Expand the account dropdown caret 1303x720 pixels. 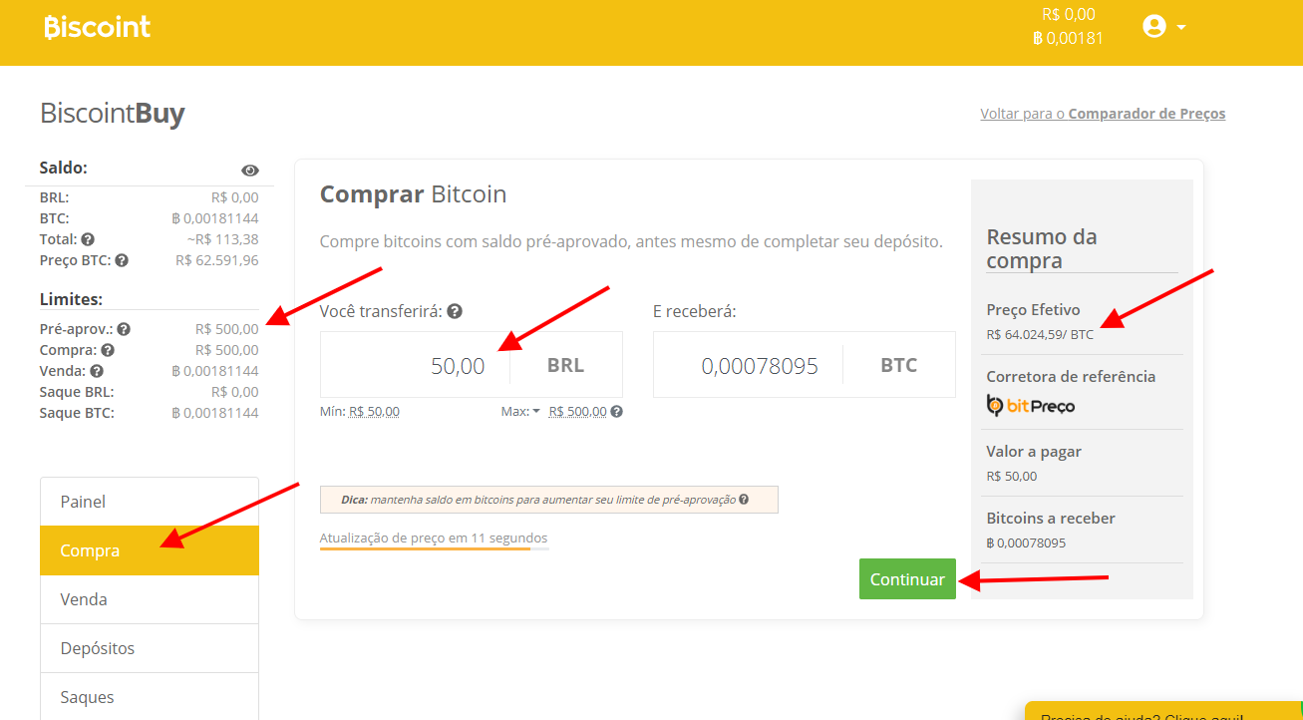(x=1181, y=28)
